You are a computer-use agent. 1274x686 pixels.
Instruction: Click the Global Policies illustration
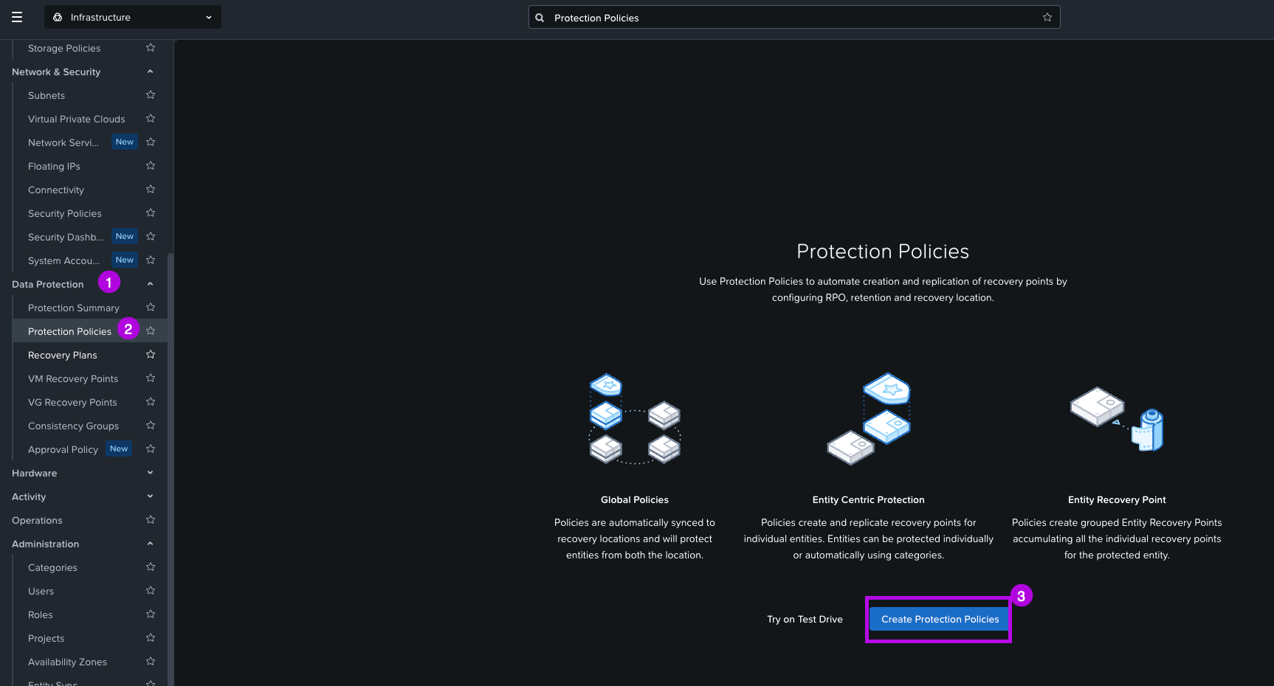click(635, 419)
